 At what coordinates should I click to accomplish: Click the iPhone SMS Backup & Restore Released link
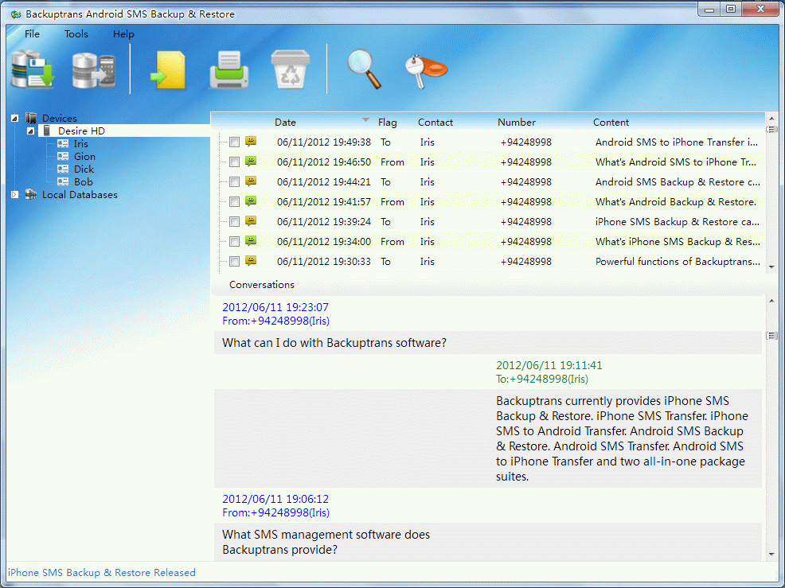tap(102, 572)
